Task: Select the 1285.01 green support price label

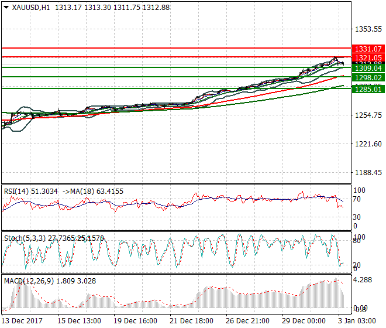Action: tap(368, 89)
